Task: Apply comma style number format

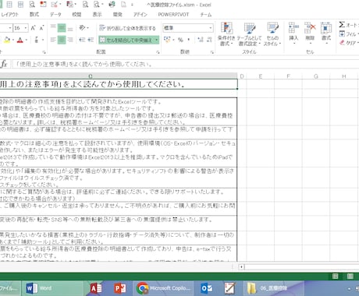Action: pos(189,40)
